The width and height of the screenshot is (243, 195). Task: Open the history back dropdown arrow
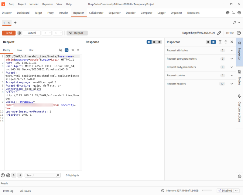[50, 33]
